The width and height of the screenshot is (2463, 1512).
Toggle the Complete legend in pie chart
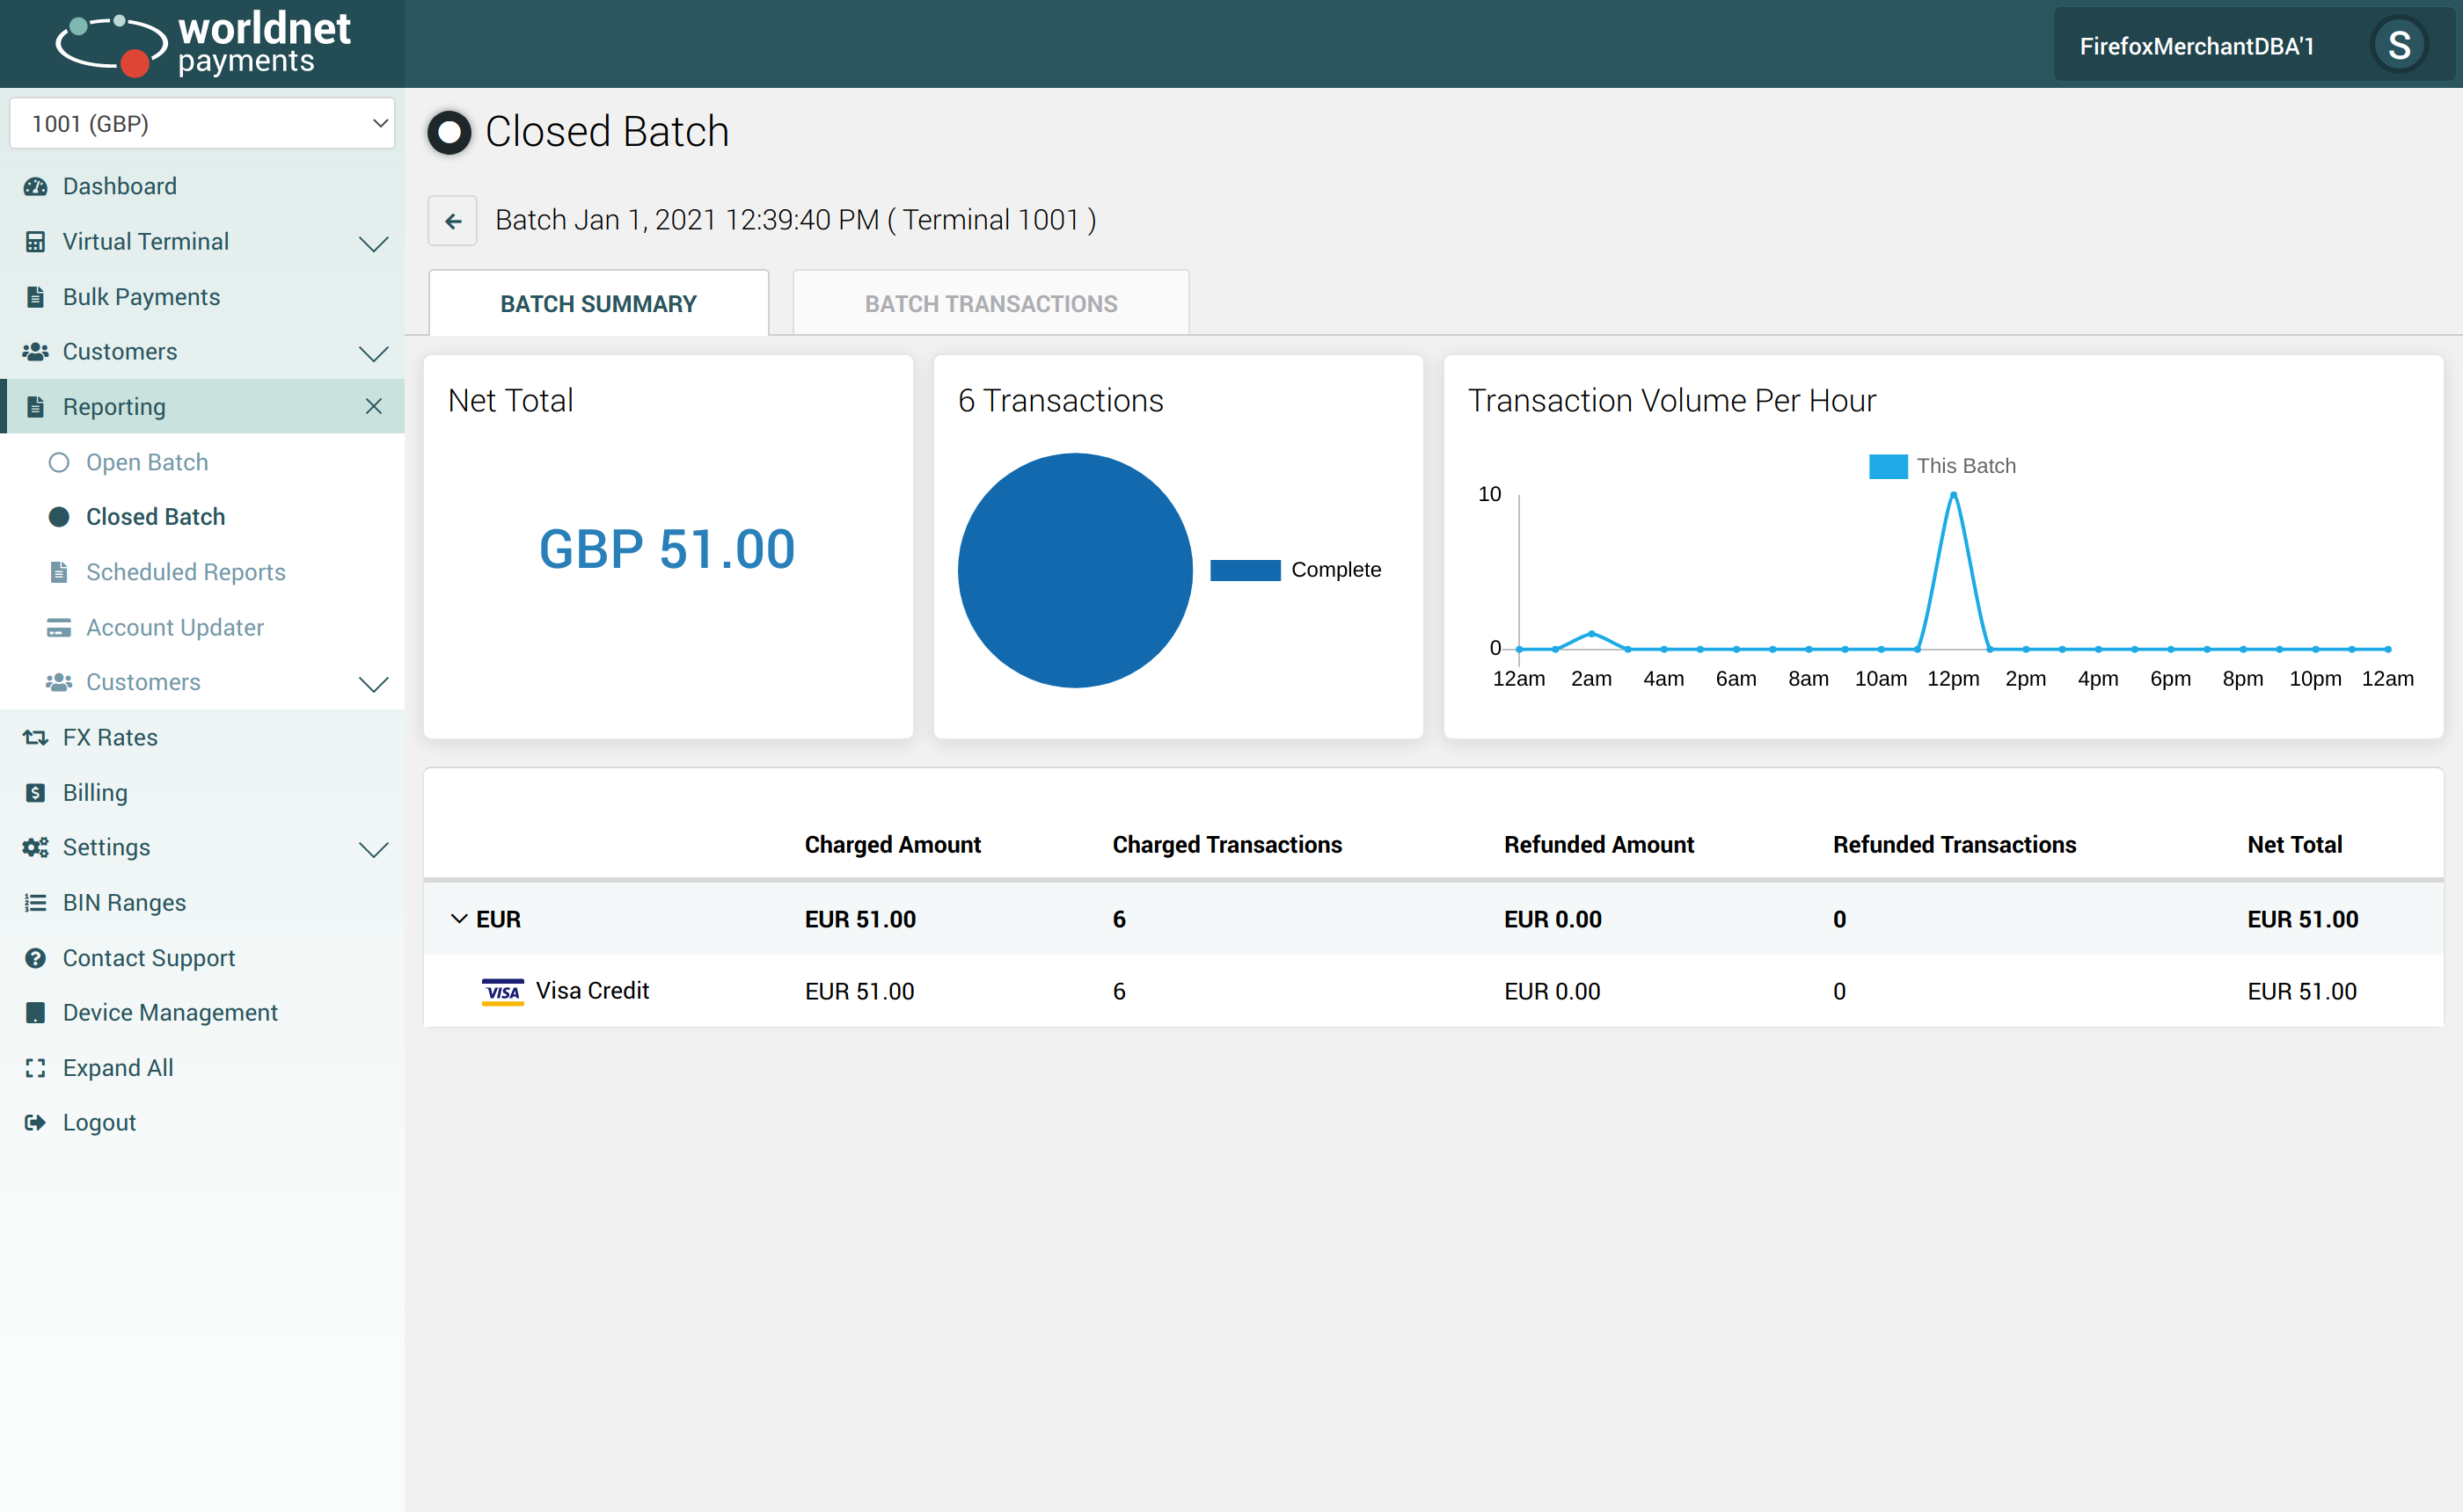[x=1245, y=570]
